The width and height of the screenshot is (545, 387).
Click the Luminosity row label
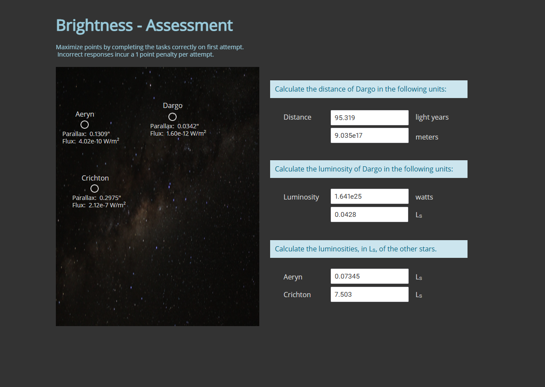point(301,197)
